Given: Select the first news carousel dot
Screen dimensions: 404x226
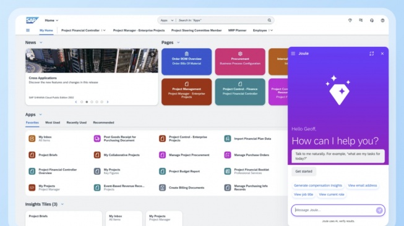Looking at the screenshot, I should pyautogui.click(x=82, y=102).
